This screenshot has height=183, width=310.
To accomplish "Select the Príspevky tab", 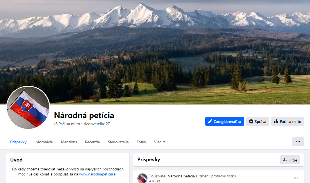I will pos(18,142).
